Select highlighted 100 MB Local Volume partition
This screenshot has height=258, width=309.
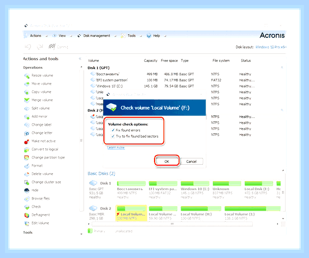click(x=131, y=213)
